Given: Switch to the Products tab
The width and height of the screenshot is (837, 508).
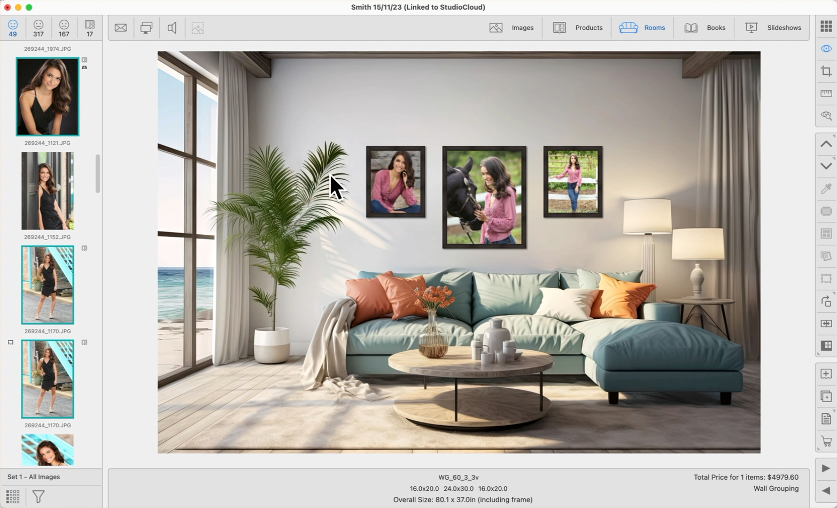Looking at the screenshot, I should pyautogui.click(x=578, y=28).
